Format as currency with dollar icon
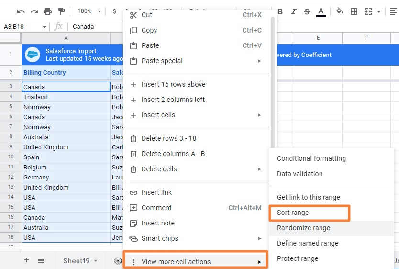 114,11
